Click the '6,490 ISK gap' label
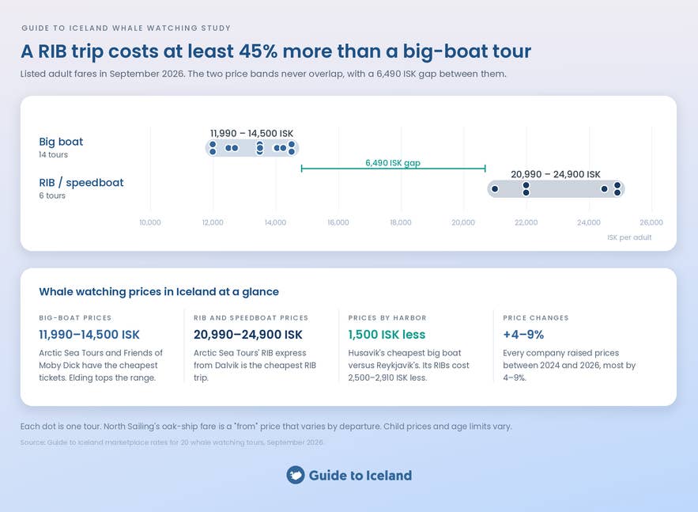698x512 pixels. tap(393, 163)
